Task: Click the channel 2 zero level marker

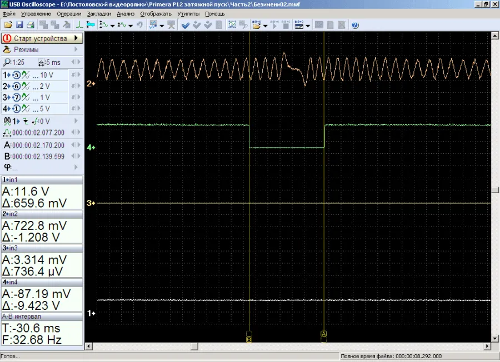Action: [91, 84]
